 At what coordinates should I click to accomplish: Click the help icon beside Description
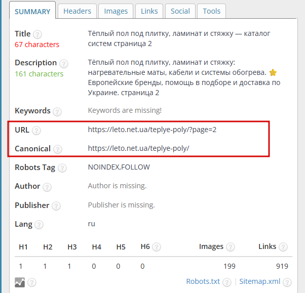click(x=64, y=64)
